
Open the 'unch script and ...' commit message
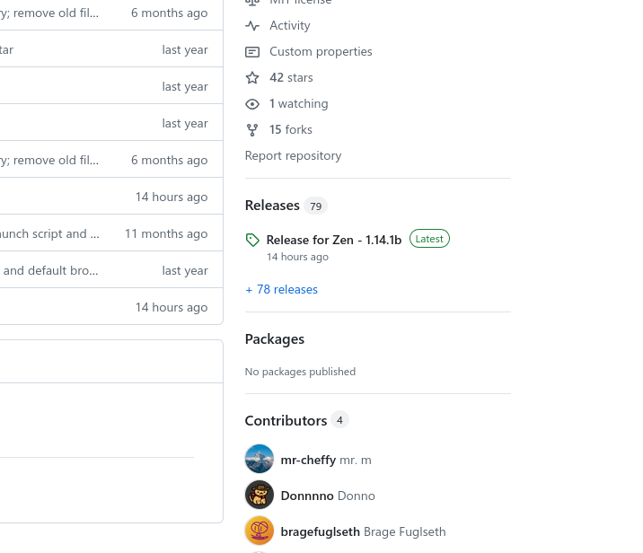[x=49, y=233]
